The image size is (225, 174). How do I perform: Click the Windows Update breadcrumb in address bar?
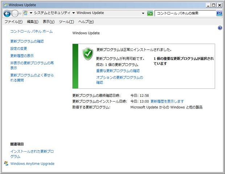[x=90, y=13]
